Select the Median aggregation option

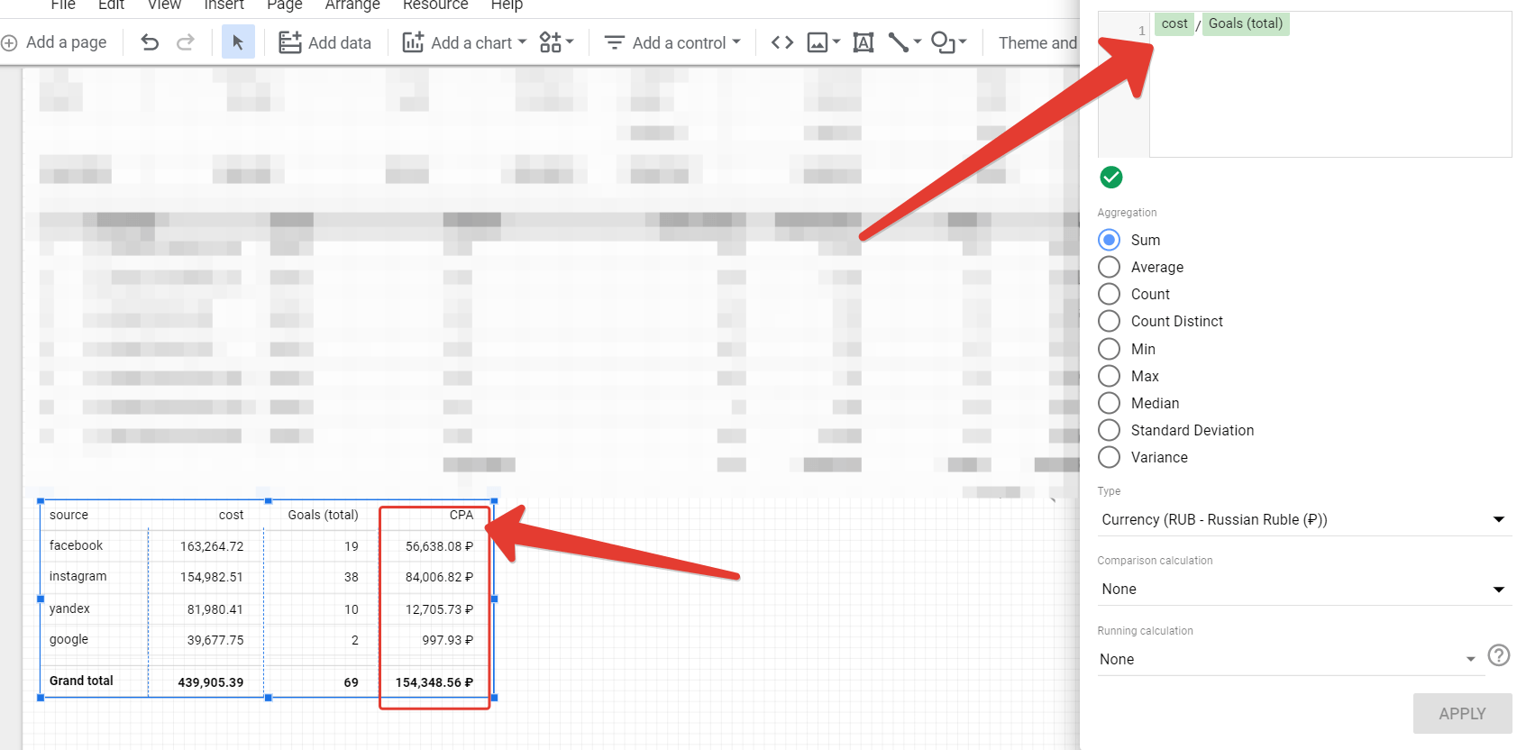(1110, 403)
